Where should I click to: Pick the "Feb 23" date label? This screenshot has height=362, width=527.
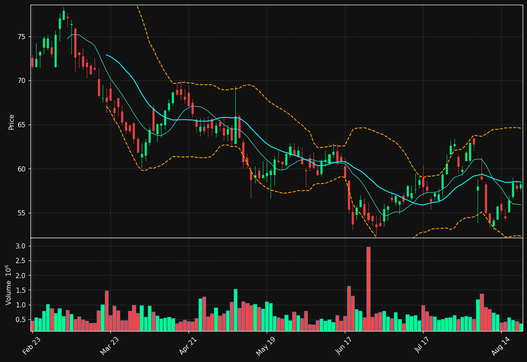coord(31,346)
